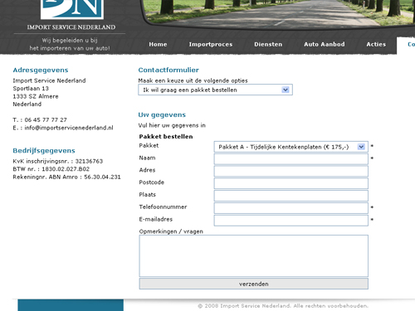
Task: Go to the Importproces page
Action: coord(211,44)
